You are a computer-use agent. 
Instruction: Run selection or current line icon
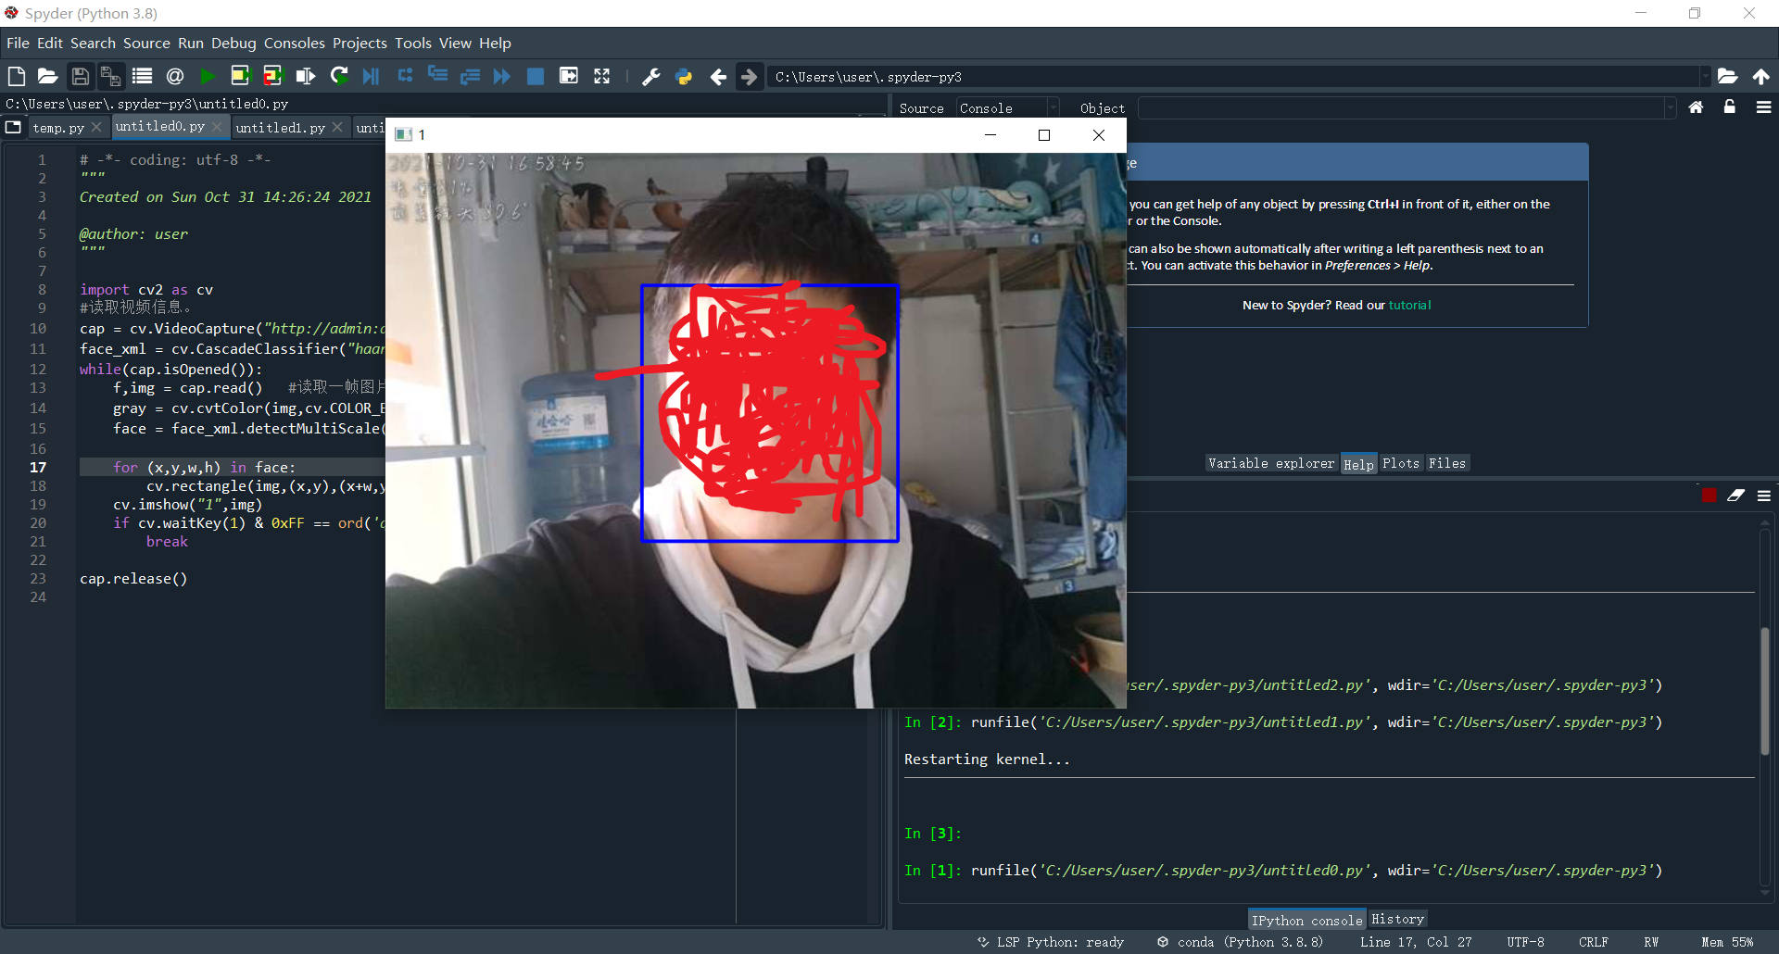point(305,76)
